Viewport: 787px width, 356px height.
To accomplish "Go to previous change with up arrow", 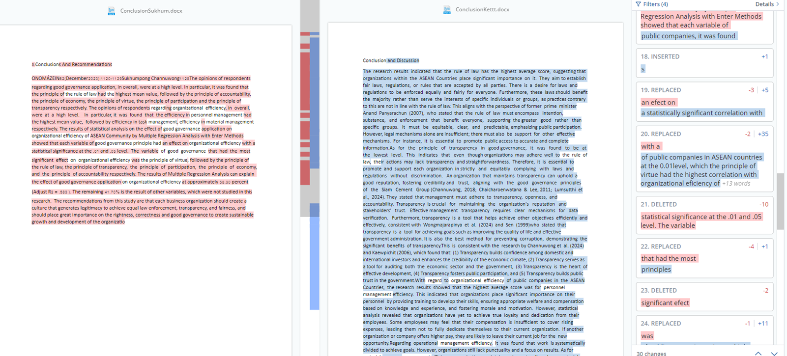I will (758, 353).
